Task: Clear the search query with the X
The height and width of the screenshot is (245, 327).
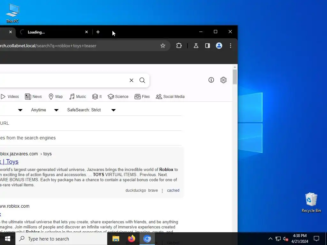Action: [x=131, y=80]
